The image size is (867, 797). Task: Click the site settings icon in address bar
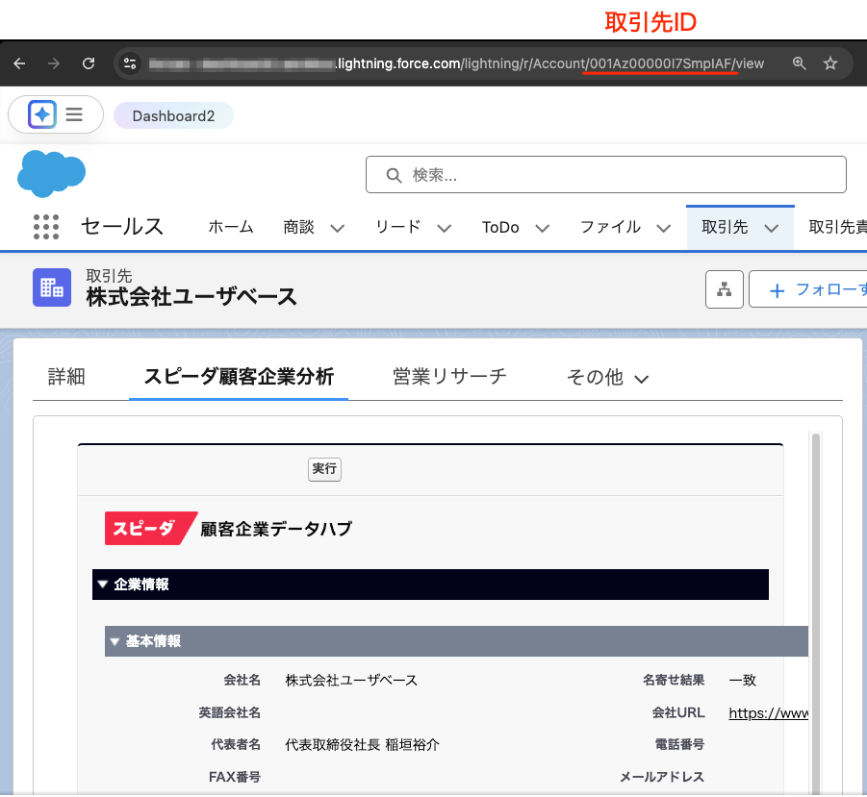[132, 64]
